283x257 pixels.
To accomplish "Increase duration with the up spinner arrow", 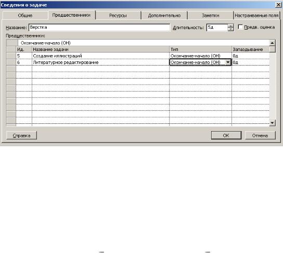I will pyautogui.click(x=230, y=25).
